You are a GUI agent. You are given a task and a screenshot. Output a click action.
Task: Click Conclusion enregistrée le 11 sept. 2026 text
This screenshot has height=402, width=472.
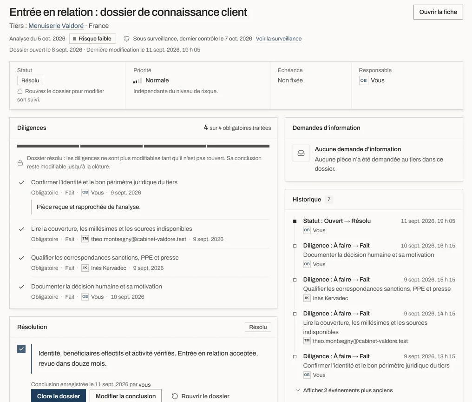point(91,384)
